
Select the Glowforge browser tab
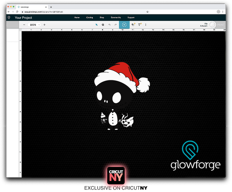point(32,7)
